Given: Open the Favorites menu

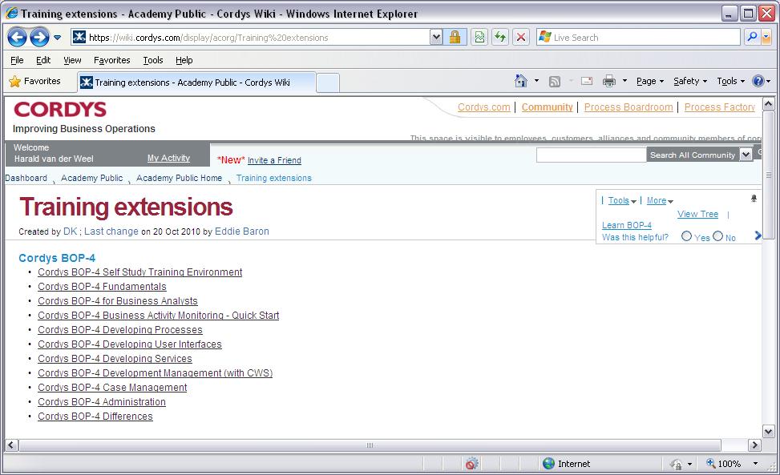Looking at the screenshot, I should pyautogui.click(x=112, y=60).
